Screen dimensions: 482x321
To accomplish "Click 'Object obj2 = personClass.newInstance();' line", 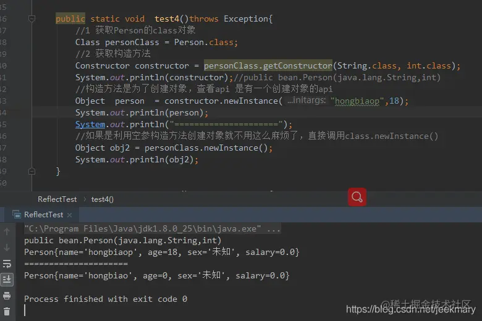I will [x=174, y=148].
